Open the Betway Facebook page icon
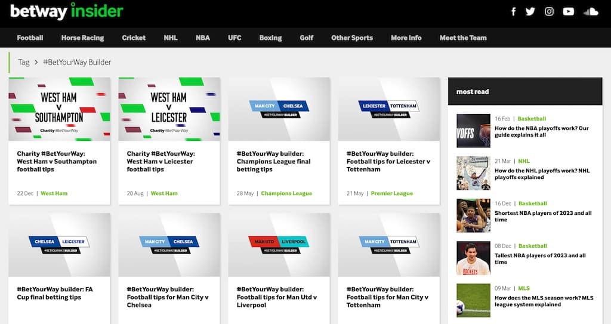This screenshot has height=324, width=611. [513, 11]
